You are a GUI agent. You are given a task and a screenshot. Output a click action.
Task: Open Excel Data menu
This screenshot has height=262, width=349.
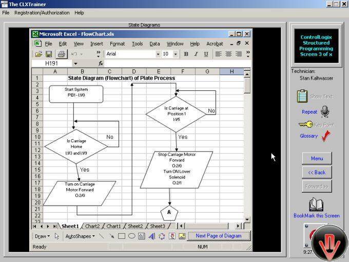coord(154,44)
